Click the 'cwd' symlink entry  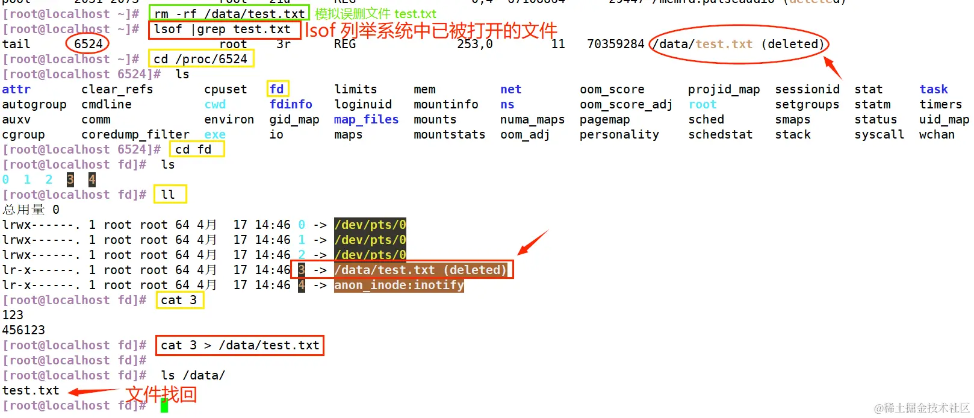tap(215, 104)
